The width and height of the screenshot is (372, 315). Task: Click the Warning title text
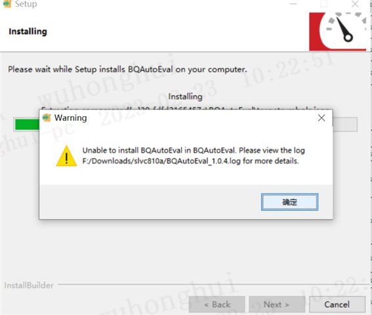(x=70, y=118)
